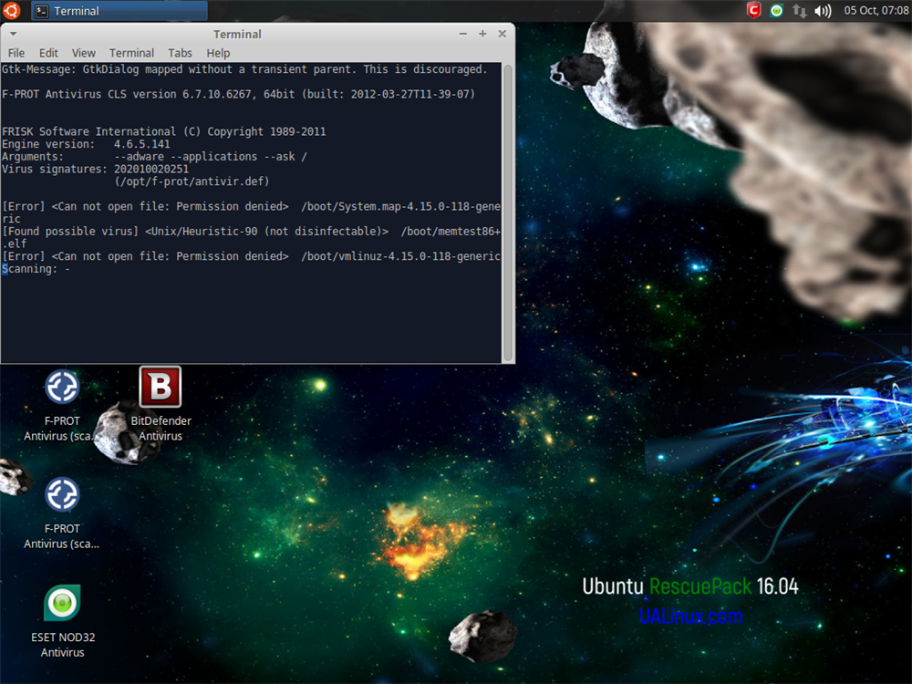
Task: Click the 'Engine version: 4.6.5.141' line
Action: [x=86, y=144]
